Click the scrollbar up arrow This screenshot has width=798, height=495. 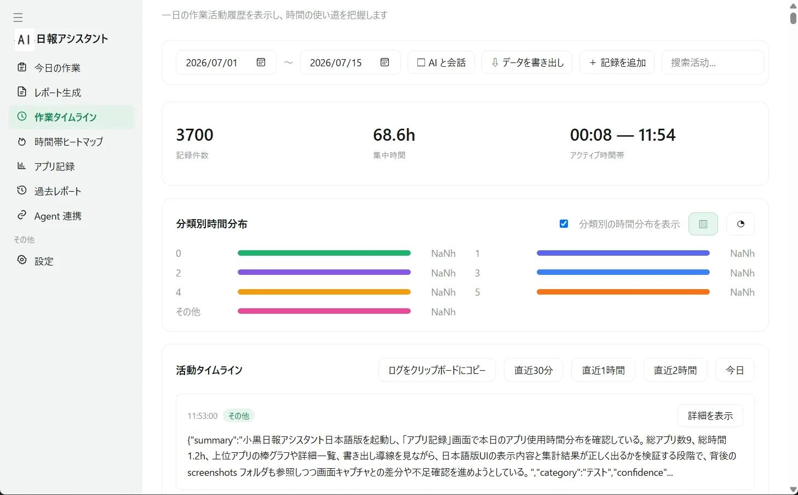(x=793, y=5)
